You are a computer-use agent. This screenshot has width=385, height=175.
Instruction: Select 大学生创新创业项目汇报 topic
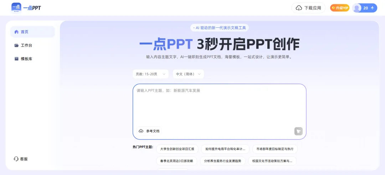(177, 149)
